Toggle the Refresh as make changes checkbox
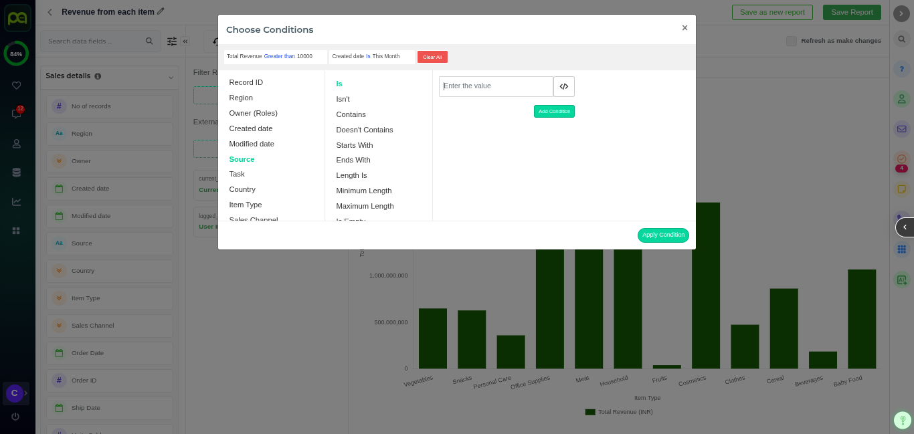914x434 pixels. [x=792, y=41]
